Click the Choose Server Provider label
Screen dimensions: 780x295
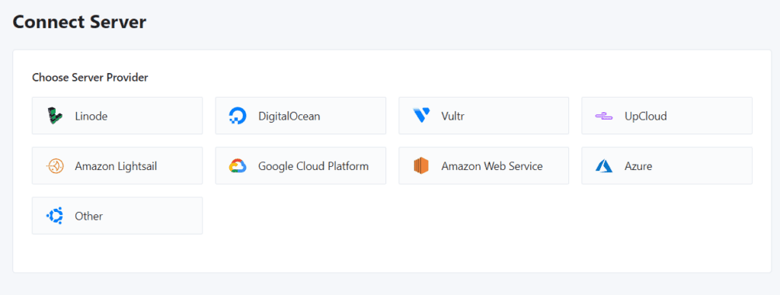coord(90,77)
